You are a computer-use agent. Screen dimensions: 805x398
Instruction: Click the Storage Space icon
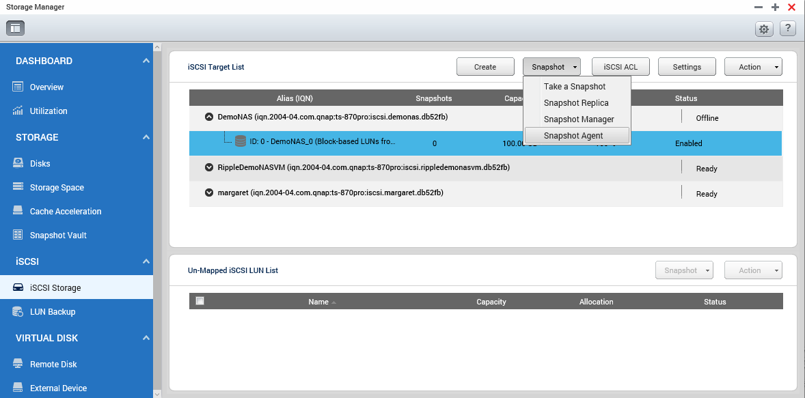coord(18,187)
